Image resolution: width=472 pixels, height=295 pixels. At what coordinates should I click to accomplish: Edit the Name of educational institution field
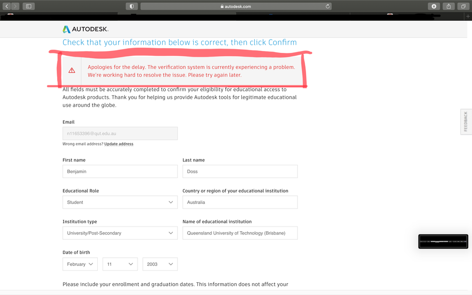click(x=240, y=233)
